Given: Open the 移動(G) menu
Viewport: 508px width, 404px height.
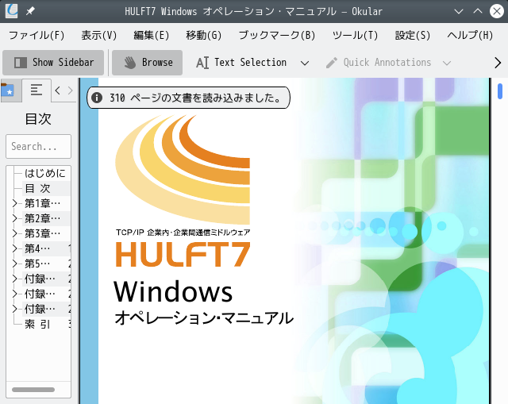Looking at the screenshot, I should click(x=203, y=35).
